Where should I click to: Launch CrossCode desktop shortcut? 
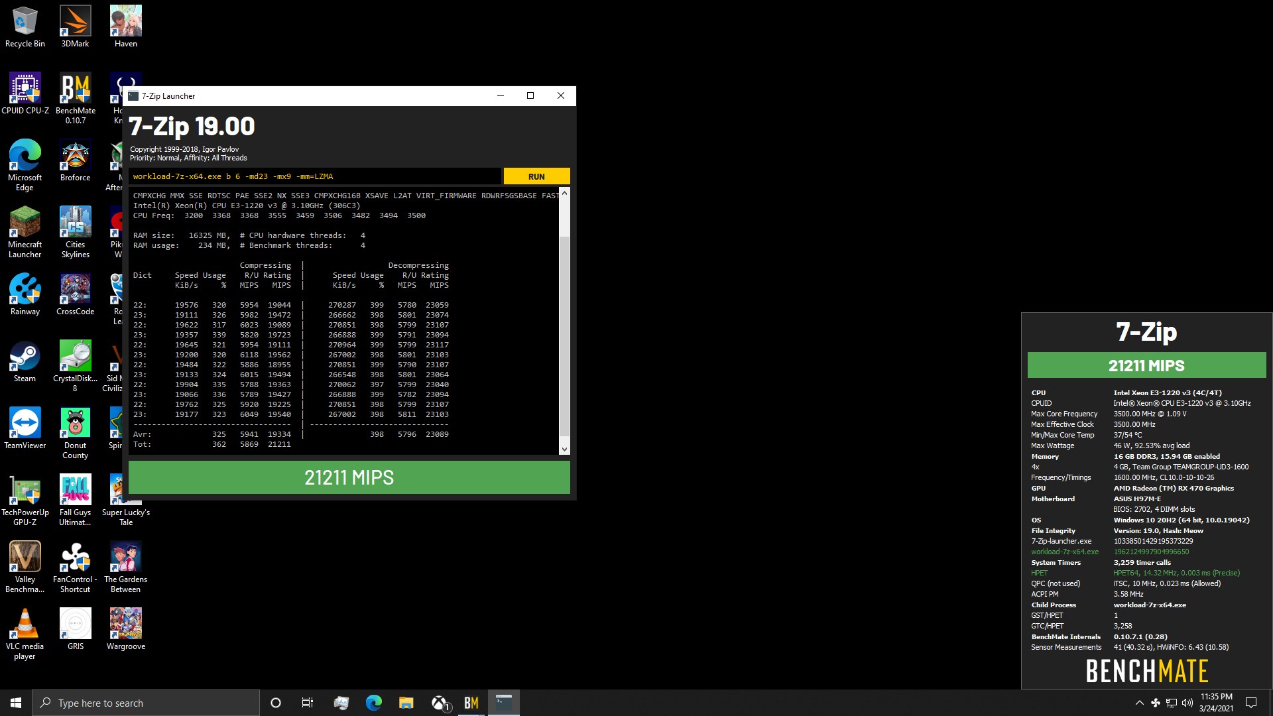tap(76, 295)
